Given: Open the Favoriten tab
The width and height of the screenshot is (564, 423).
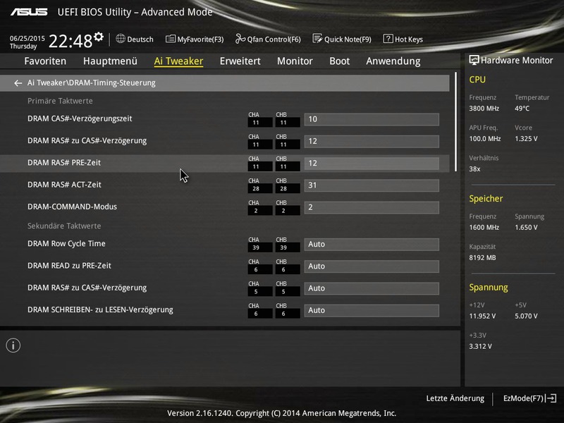Looking at the screenshot, I should click(x=45, y=61).
